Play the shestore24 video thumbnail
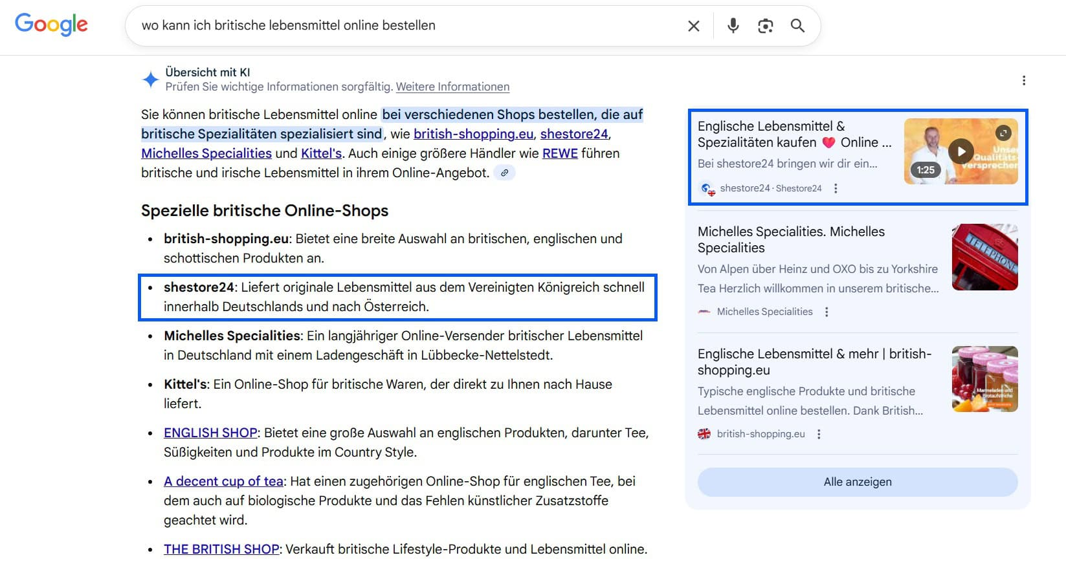The height and width of the screenshot is (564, 1066). [x=961, y=151]
